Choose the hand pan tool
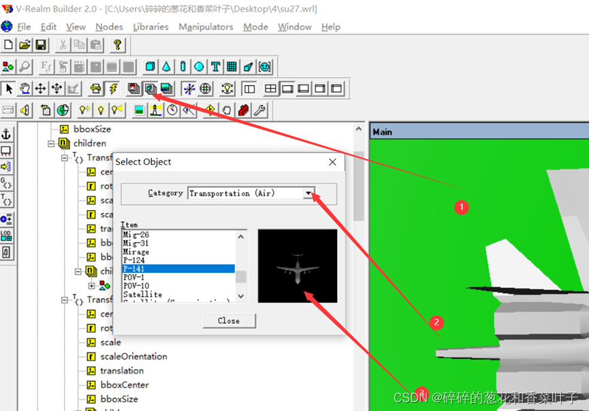Image resolution: width=589 pixels, height=411 pixels. [x=25, y=88]
